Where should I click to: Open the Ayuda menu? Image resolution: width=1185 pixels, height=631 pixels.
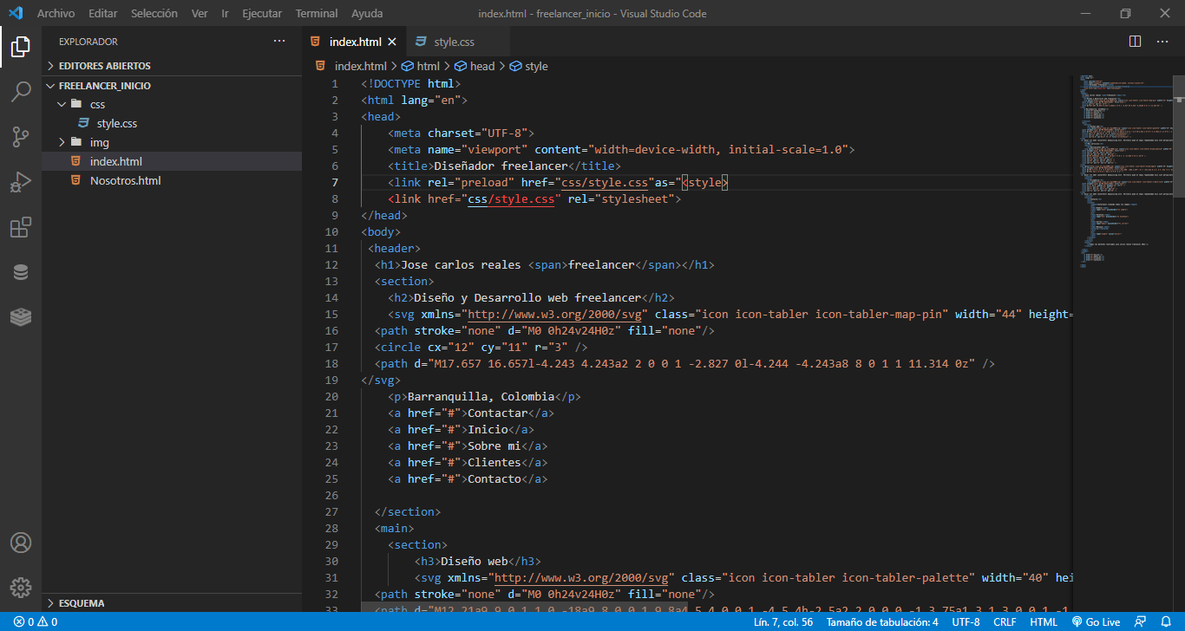click(x=367, y=14)
